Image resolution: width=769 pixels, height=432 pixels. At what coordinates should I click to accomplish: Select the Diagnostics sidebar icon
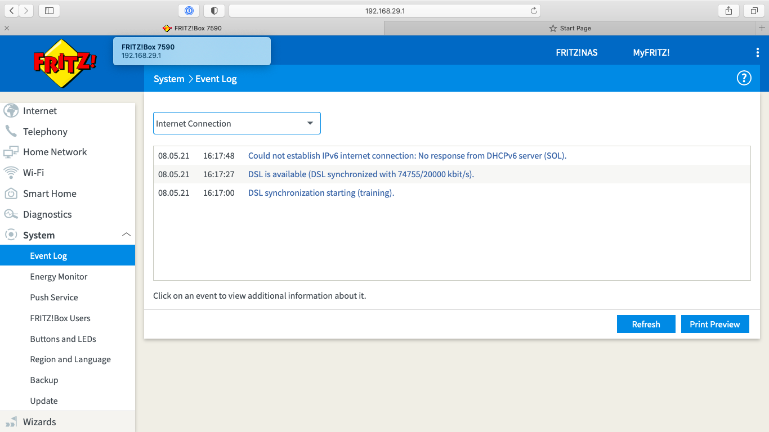pos(11,214)
